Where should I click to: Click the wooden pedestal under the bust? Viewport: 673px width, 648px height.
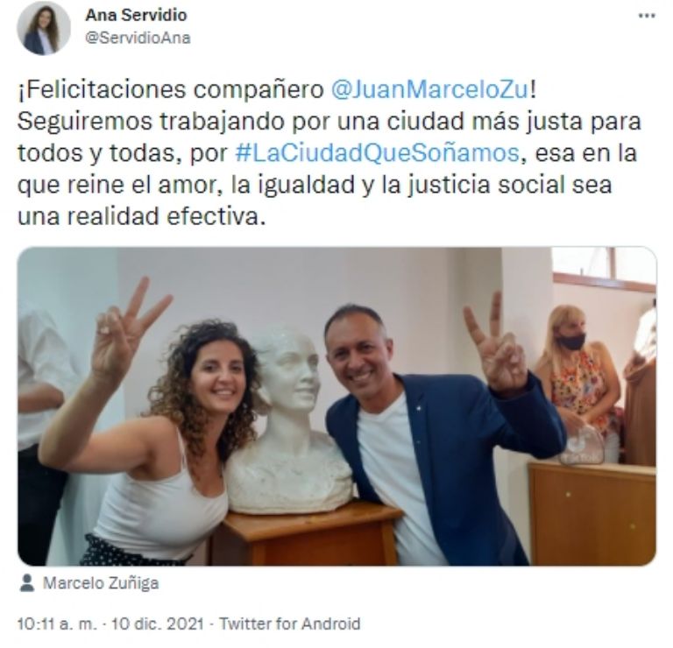[x=307, y=536]
